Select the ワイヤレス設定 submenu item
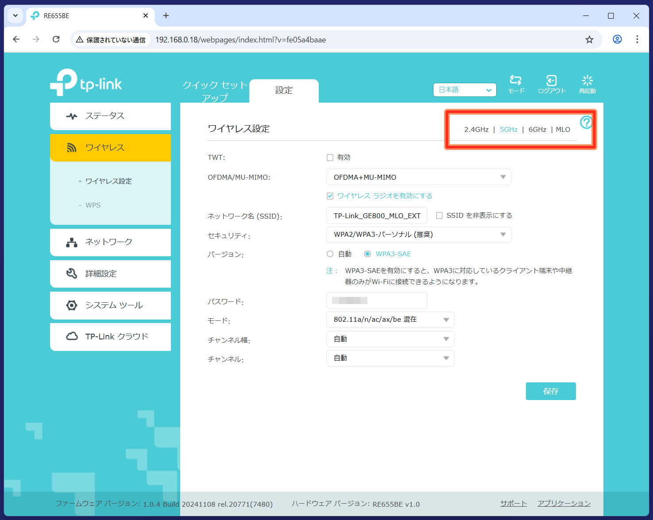 (108, 181)
